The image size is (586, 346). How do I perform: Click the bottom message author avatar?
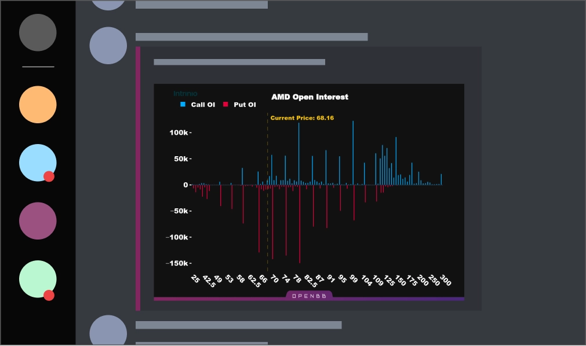click(x=108, y=331)
